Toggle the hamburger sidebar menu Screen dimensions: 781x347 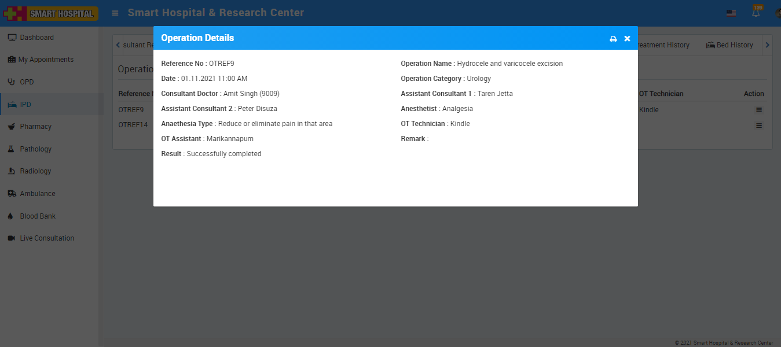[x=115, y=13]
